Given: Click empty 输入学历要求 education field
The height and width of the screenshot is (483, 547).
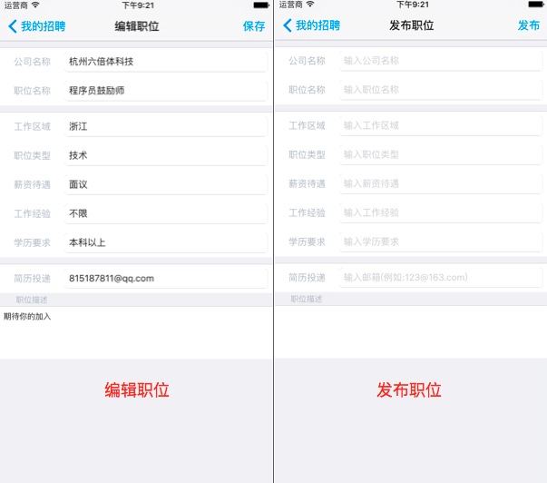Looking at the screenshot, I should pyautogui.click(x=440, y=241).
